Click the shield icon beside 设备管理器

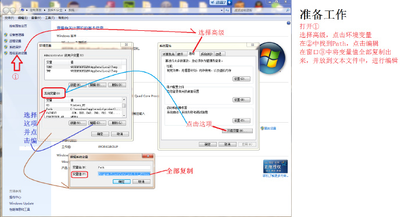(x=6, y=34)
